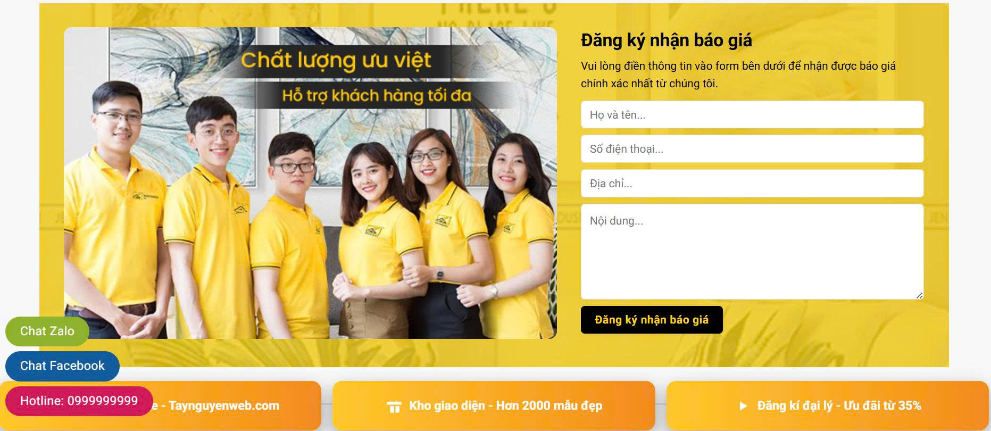Focus the Họ và tên field
Viewport: 991px width, 431px height.
(752, 114)
